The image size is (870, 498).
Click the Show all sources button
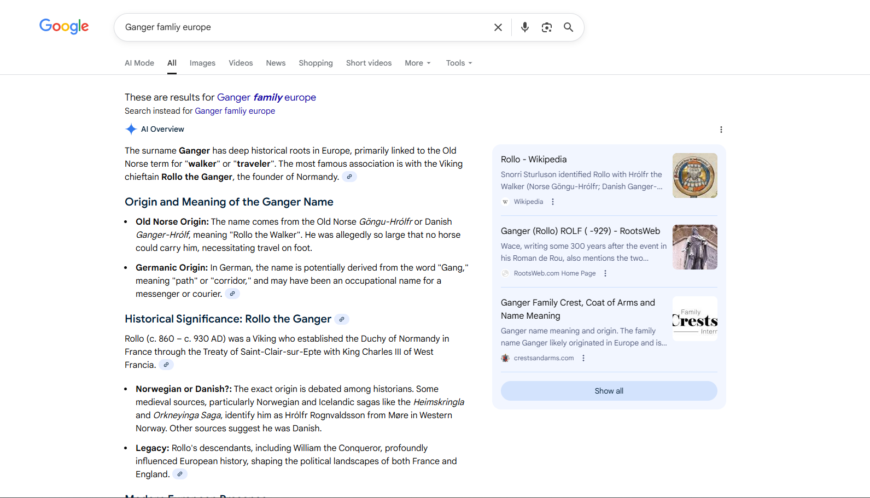coord(609,391)
